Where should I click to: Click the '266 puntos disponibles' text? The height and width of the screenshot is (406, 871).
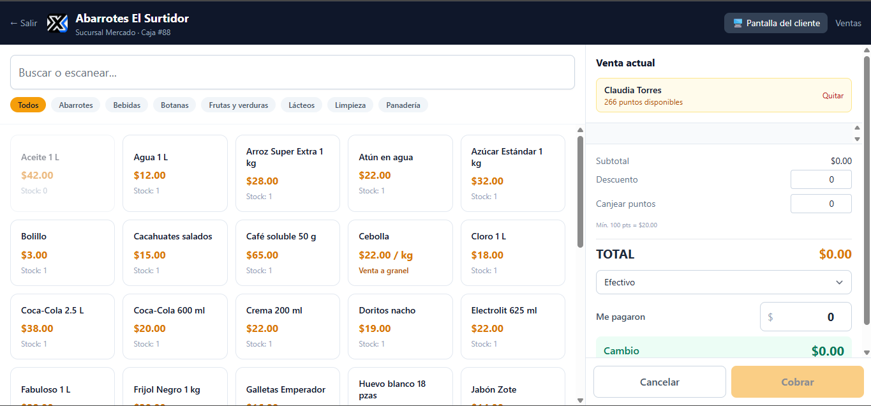pos(643,102)
